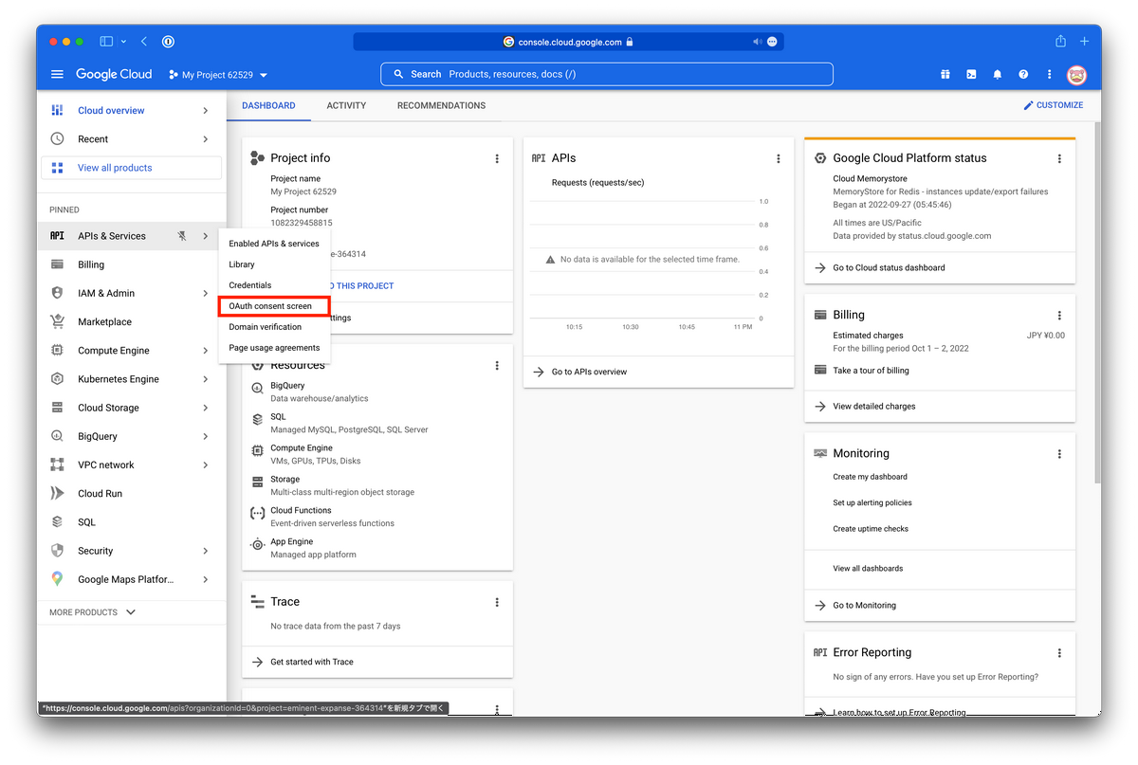Select Domain verification menu item
The image size is (1138, 765).
274,327
